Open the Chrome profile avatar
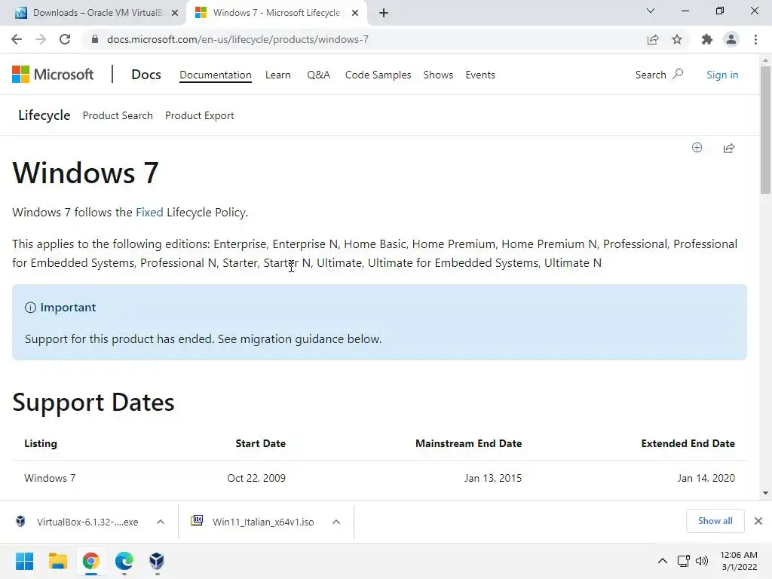772x579 pixels. coord(731,39)
